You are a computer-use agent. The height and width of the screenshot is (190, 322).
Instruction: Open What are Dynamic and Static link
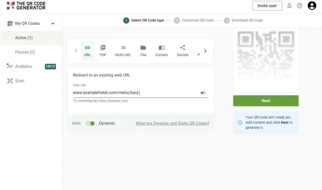pyautogui.click(x=172, y=123)
